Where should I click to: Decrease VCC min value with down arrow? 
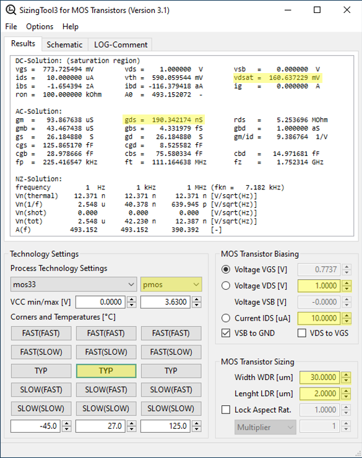(132, 305)
